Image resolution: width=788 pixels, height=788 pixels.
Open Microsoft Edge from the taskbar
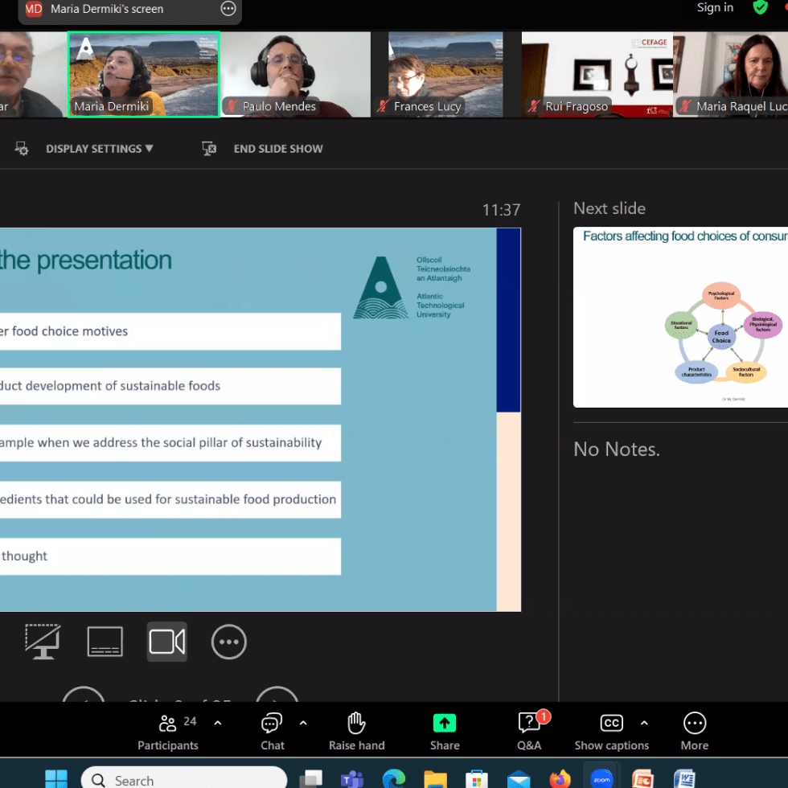[x=393, y=778]
